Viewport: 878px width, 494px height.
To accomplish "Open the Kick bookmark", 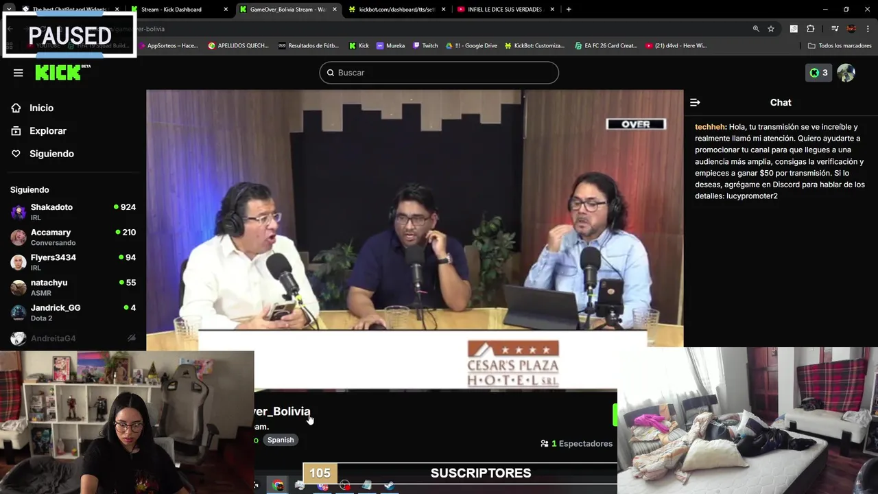I will tap(359, 46).
